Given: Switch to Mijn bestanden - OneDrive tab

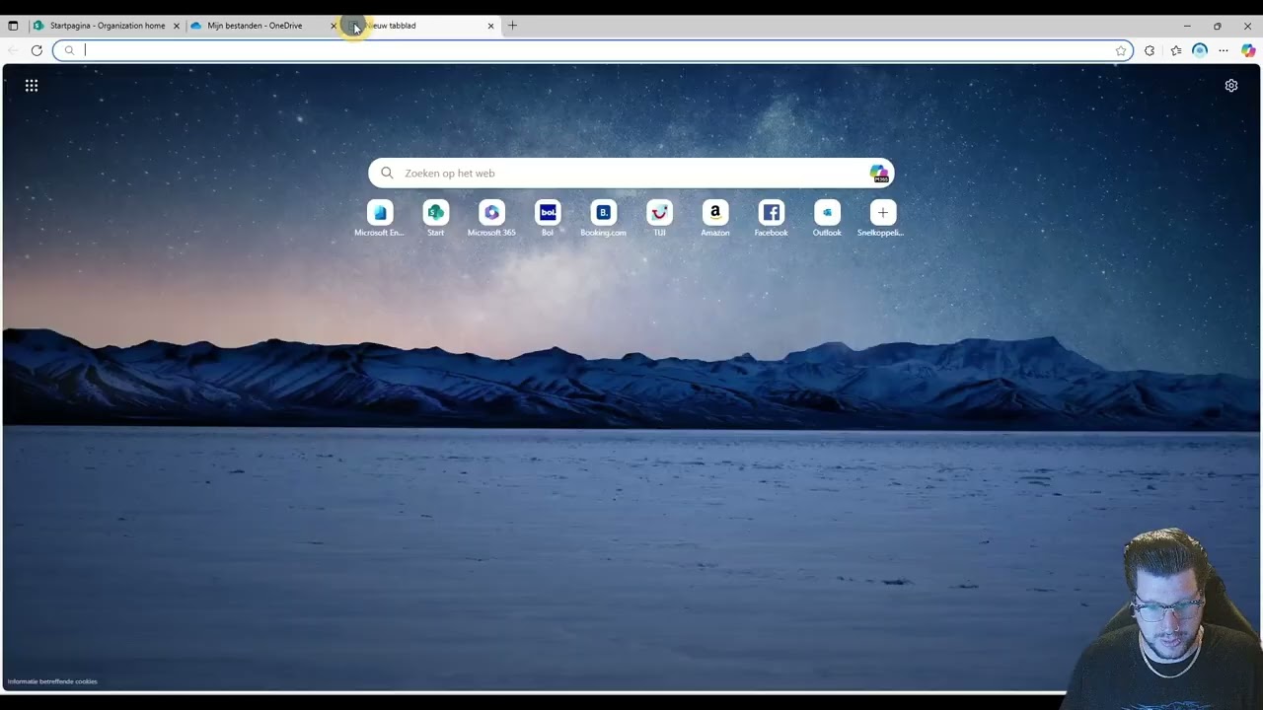Looking at the screenshot, I should (263, 26).
